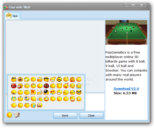Pick the red devil emoticon
The height and width of the screenshot is (128, 155).
tap(14, 86)
